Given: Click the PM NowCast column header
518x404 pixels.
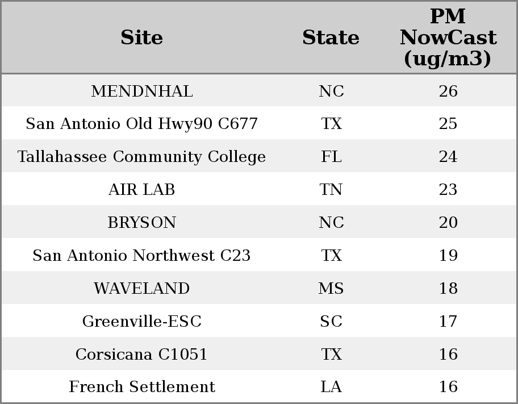Looking at the screenshot, I should (448, 38).
